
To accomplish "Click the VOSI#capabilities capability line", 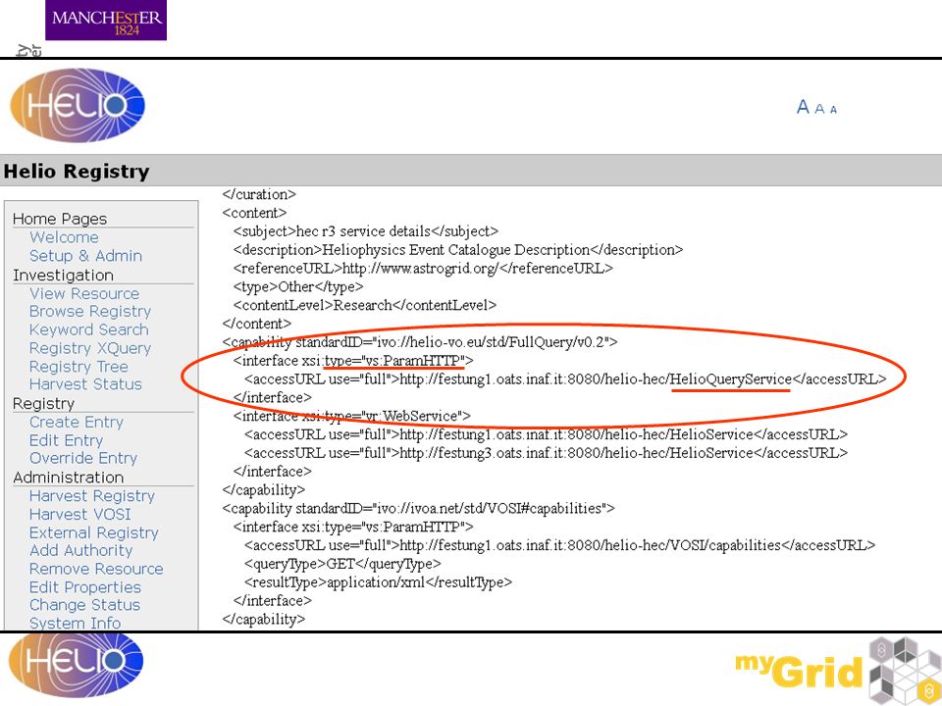I will coord(419,509).
